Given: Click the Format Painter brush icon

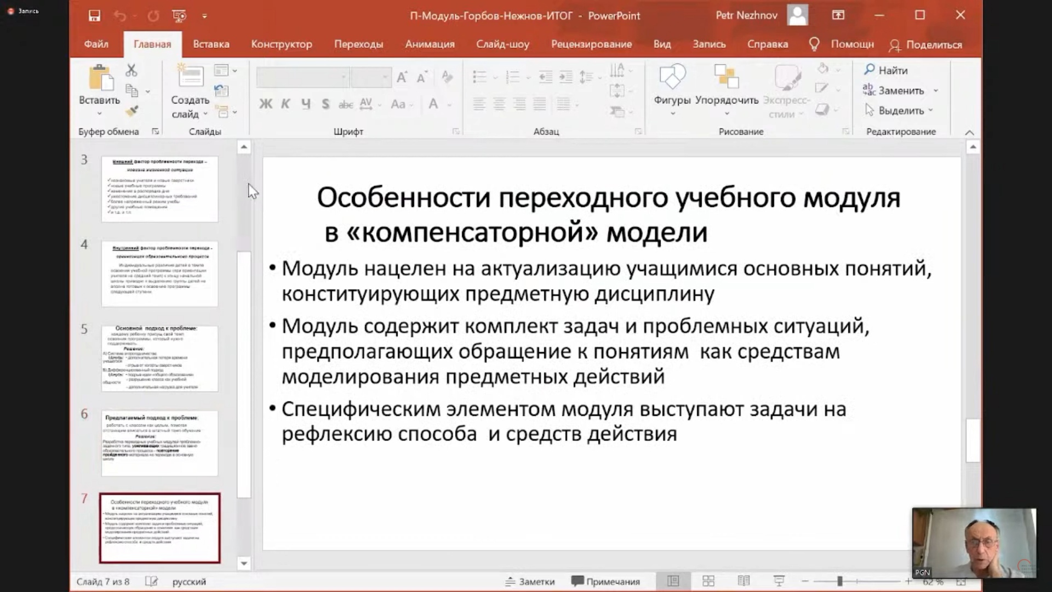Looking at the screenshot, I should point(131,111).
